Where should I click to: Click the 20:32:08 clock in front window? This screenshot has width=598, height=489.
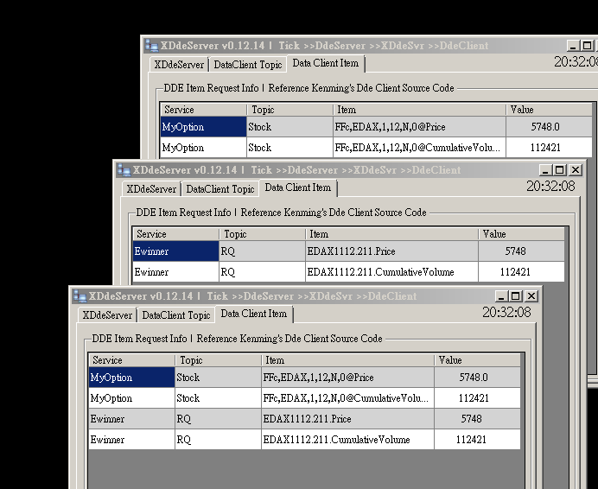click(506, 313)
